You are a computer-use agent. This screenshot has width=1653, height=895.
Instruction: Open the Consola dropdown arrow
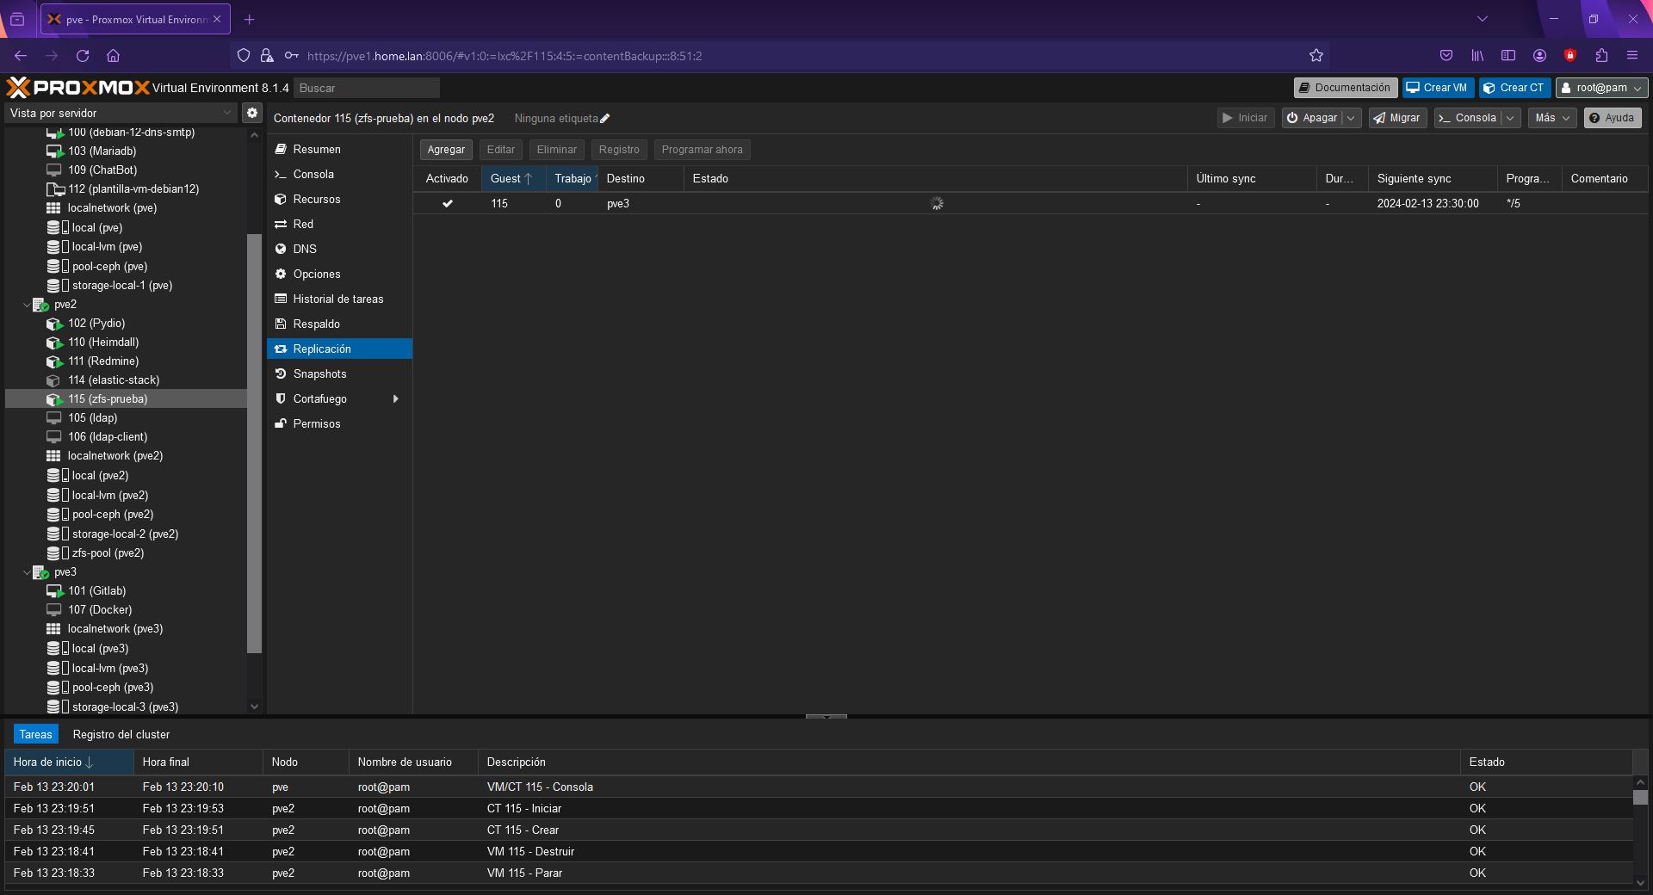point(1510,118)
